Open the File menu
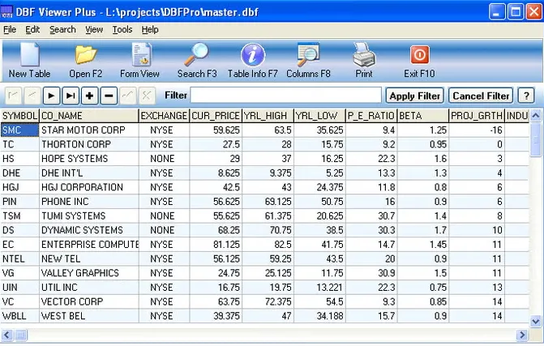The width and height of the screenshot is (544, 346). (x=10, y=29)
